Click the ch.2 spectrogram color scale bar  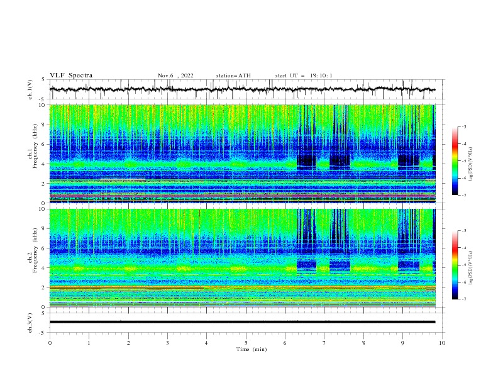click(x=455, y=265)
